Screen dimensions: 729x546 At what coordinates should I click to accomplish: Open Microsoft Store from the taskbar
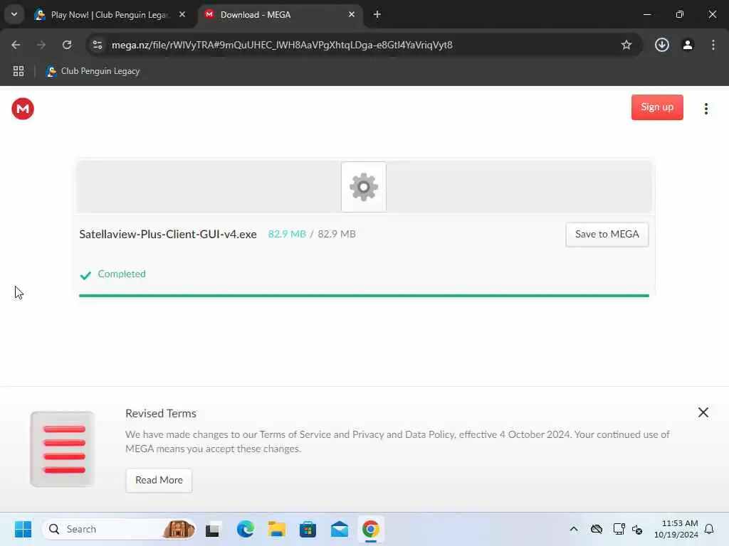click(308, 529)
